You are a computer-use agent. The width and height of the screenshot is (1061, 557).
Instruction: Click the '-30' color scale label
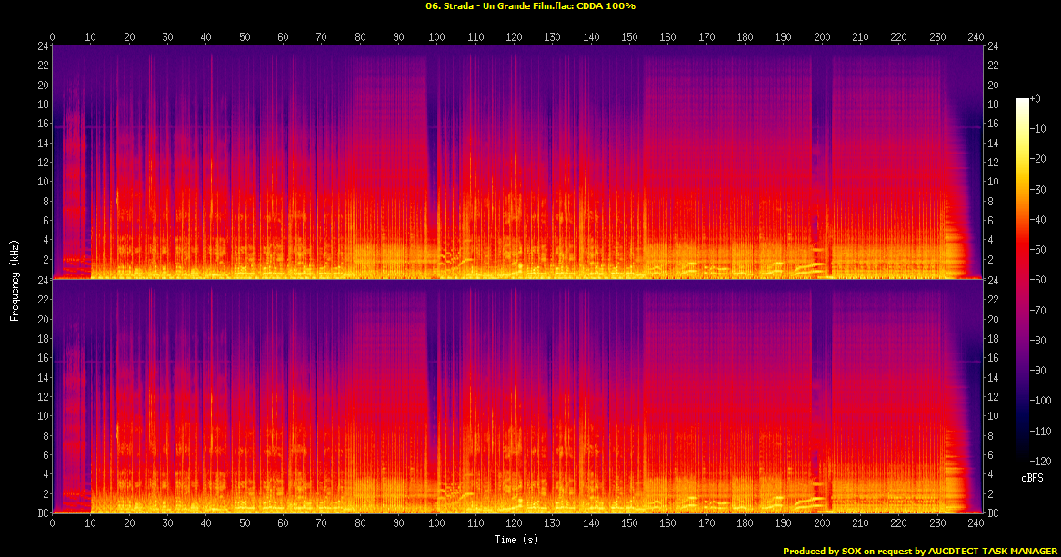(1037, 189)
